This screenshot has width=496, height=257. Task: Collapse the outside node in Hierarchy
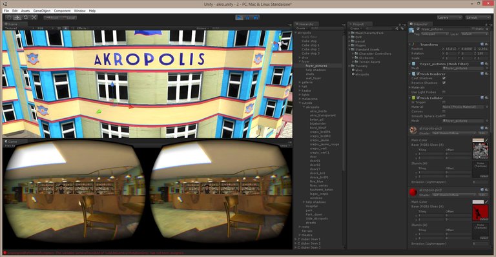[300, 103]
